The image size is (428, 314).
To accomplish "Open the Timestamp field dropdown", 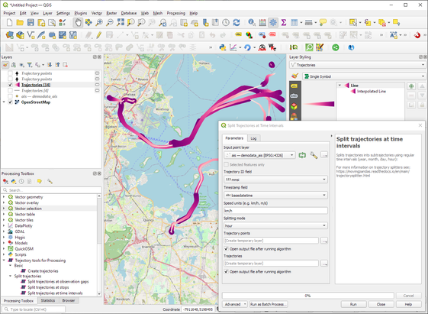I will [275, 195].
